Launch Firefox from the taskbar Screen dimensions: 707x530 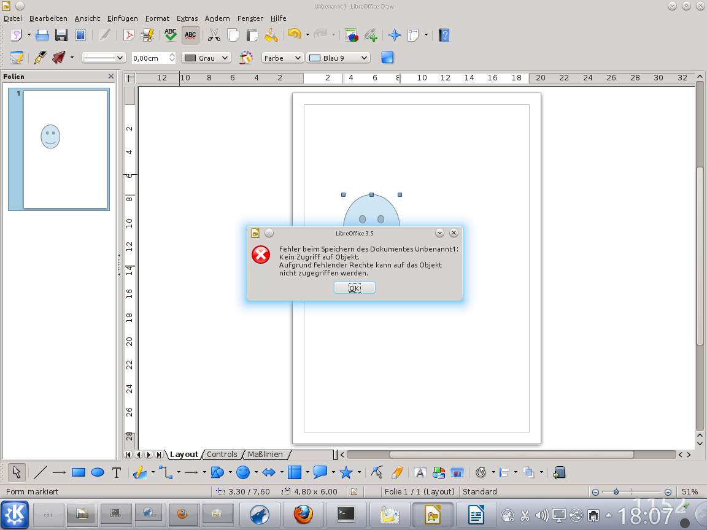tap(303, 514)
